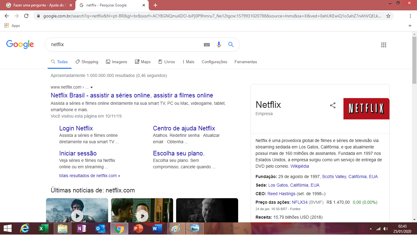This screenshot has width=417, height=237.
Task: Open Paint from the taskbar
Action: [176, 228]
